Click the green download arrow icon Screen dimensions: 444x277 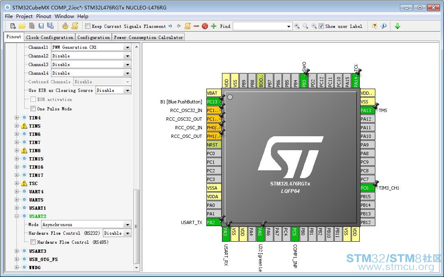click(x=398, y=26)
